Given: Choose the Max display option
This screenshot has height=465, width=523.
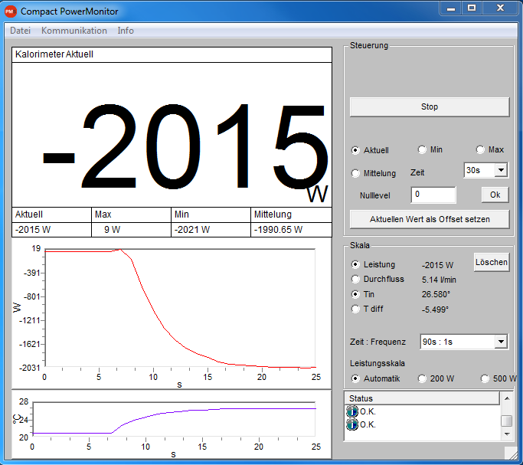Looking at the screenshot, I should [480, 149].
